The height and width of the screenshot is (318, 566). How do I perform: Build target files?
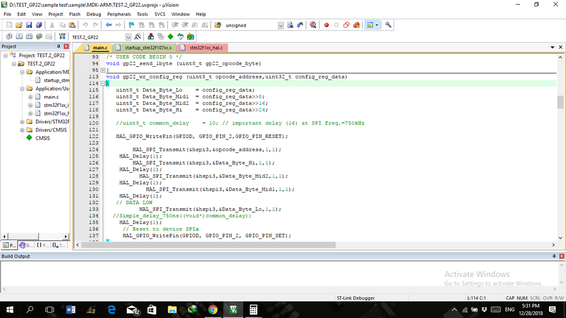[x=19, y=36]
